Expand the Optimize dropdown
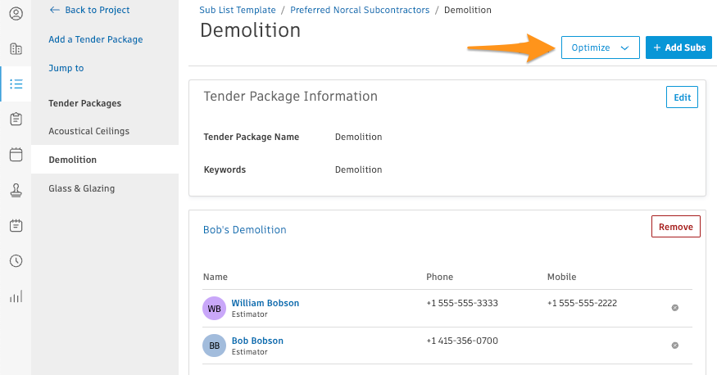Viewport: 717px width, 375px height. (599, 47)
